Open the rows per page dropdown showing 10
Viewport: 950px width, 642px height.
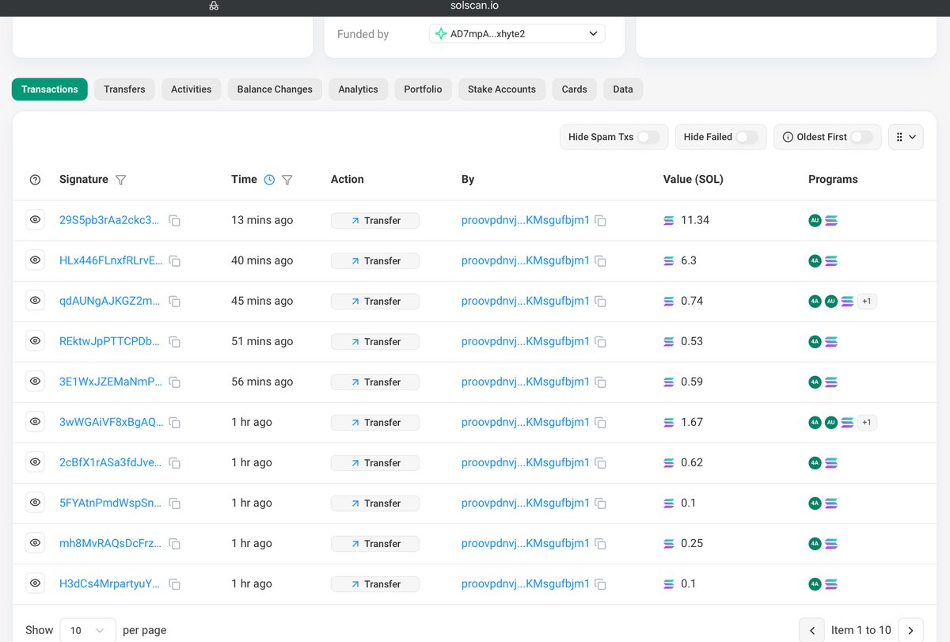click(88, 630)
